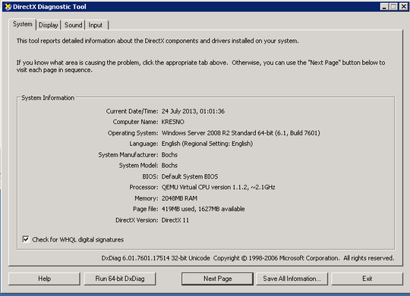Open the Sound tab
410x296 pixels.
click(73, 25)
